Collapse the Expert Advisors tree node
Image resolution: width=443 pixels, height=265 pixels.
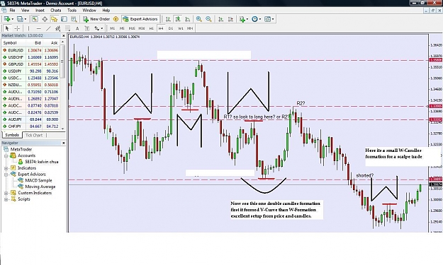click(6, 175)
